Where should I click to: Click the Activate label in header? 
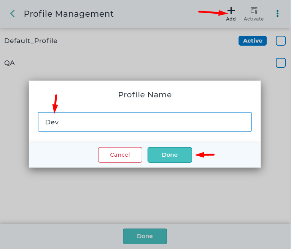tap(254, 19)
